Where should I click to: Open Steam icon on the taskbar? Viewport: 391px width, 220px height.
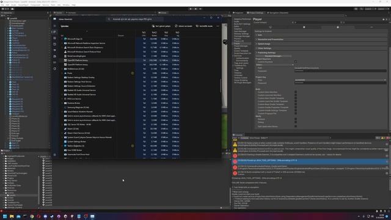click(x=52, y=216)
